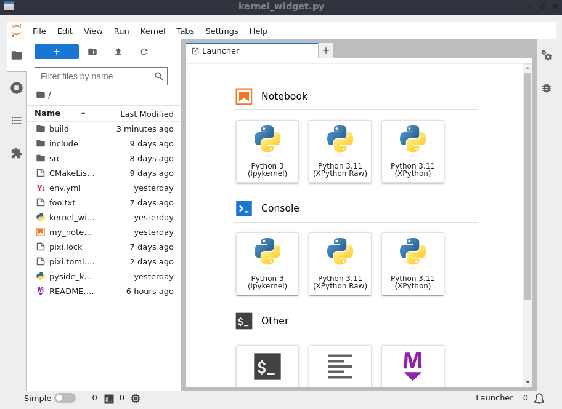Image resolution: width=562 pixels, height=409 pixels.
Task: Open the Kernel menu
Action: point(153,31)
